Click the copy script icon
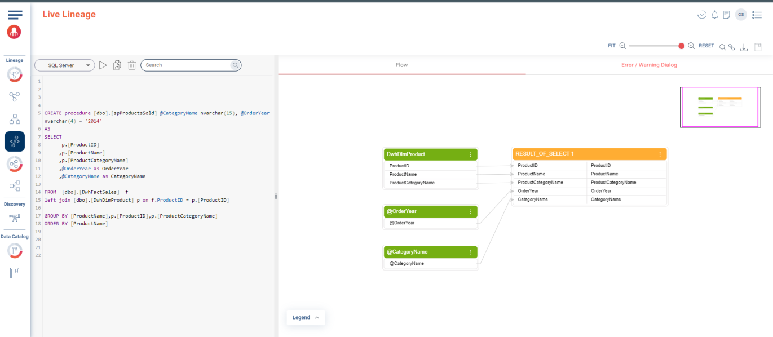This screenshot has height=337, width=773. pyautogui.click(x=117, y=65)
